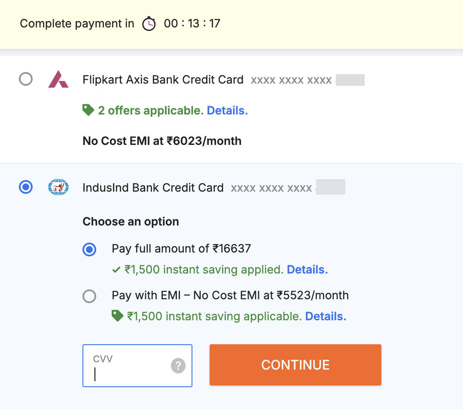Open Details link for instant saving applied
Viewport: 463px width, 409px height.
307,270
